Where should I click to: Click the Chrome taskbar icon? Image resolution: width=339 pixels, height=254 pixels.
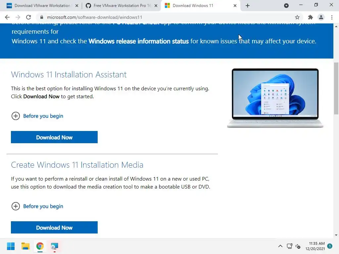40,246
